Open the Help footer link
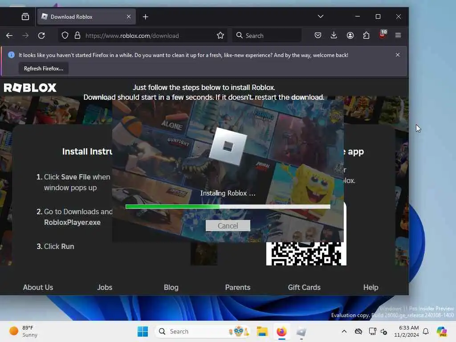The image size is (456, 342). pos(371,287)
